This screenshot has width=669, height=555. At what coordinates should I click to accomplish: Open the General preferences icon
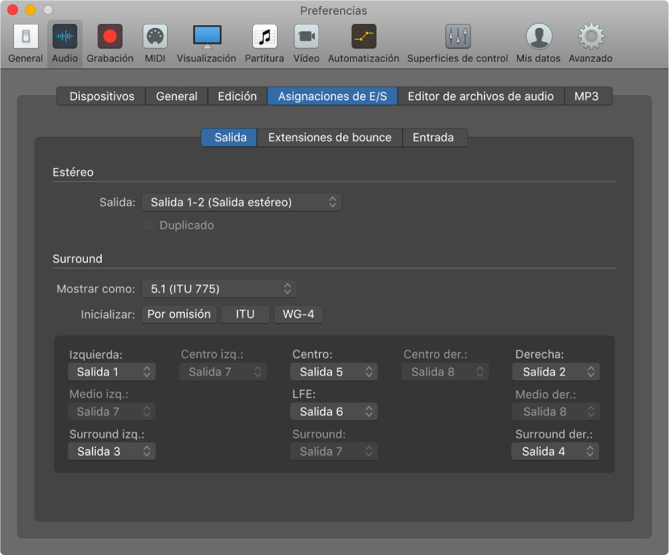[25, 37]
